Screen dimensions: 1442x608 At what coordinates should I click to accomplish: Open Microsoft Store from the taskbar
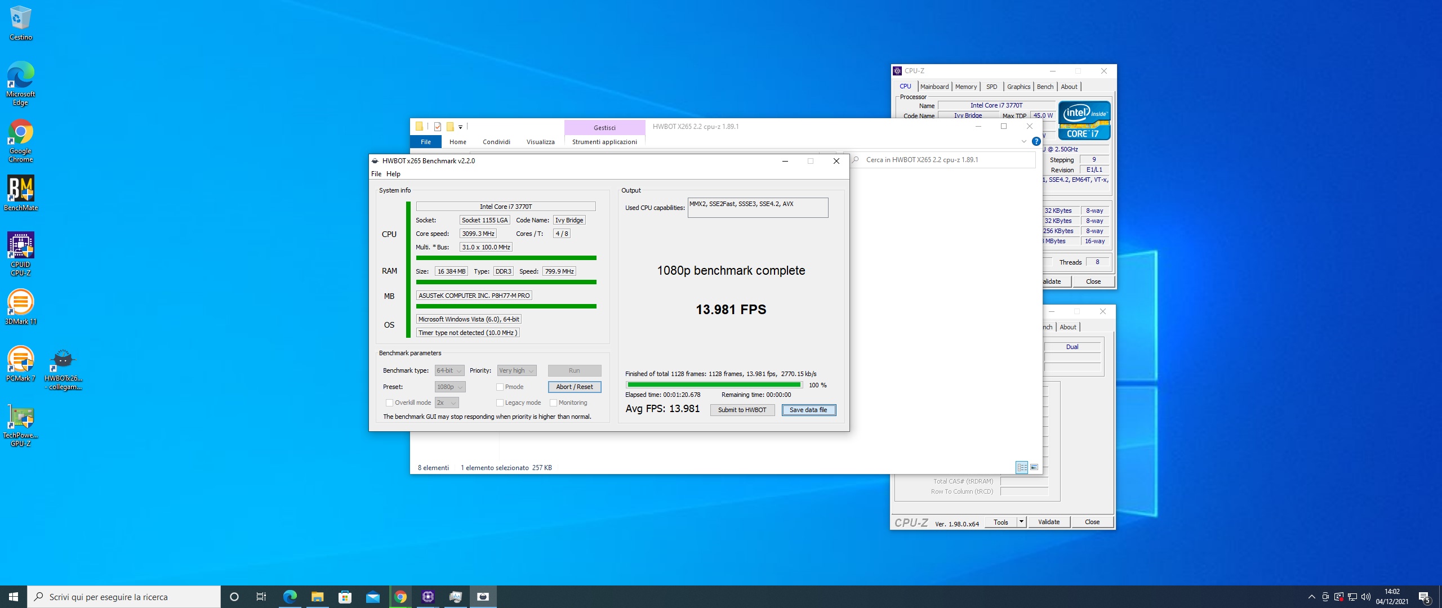pyautogui.click(x=345, y=597)
